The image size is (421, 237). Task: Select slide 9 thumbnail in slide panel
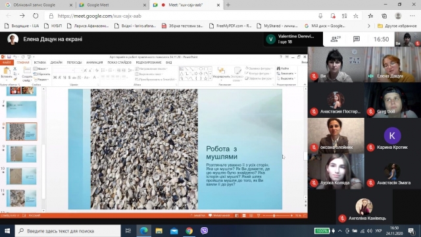pos(22,153)
